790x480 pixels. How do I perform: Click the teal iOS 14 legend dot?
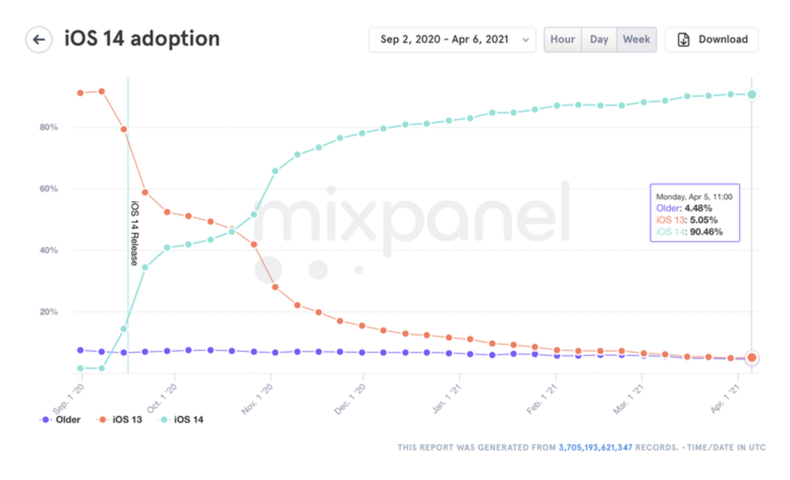click(x=164, y=419)
